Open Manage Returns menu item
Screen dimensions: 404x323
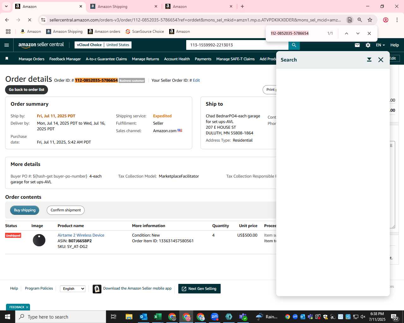146,59
